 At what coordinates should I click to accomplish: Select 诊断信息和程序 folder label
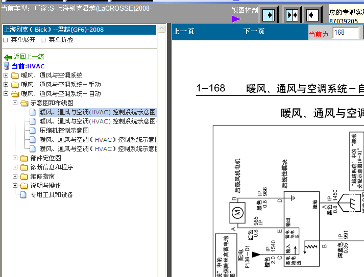point(52,167)
